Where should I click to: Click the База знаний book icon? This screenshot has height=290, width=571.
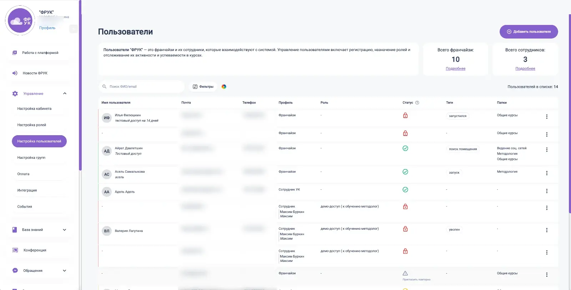tap(15, 230)
